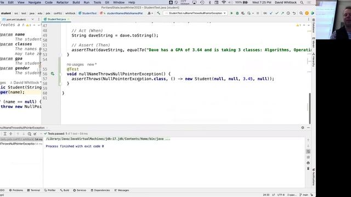Open the code-with-me user dropdown
The width and height of the screenshot is (351, 197).
pyautogui.click(x=150, y=13)
